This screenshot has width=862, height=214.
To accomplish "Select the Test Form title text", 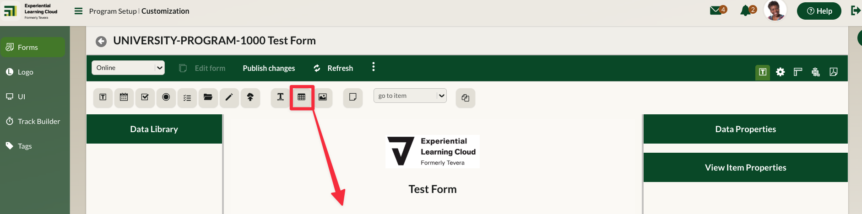I will coord(433,189).
